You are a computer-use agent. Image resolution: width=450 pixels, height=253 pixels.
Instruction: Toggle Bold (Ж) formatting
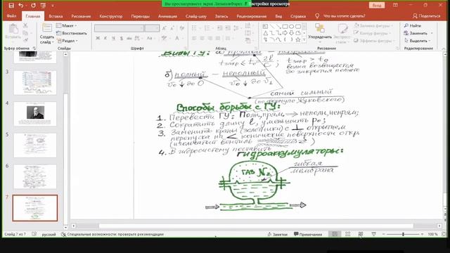[x=98, y=38]
